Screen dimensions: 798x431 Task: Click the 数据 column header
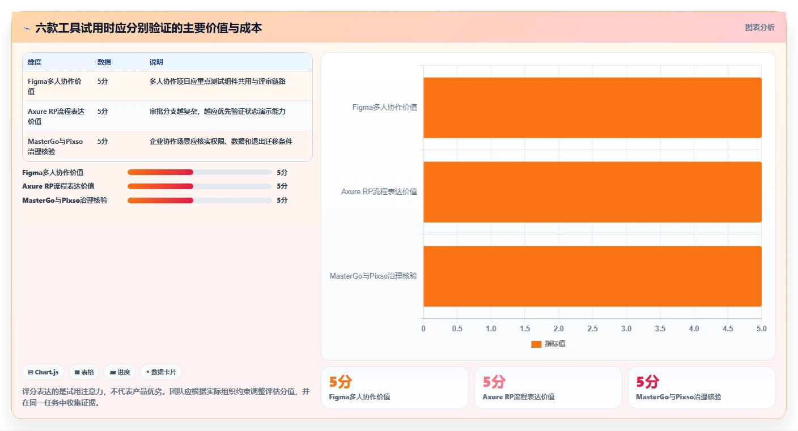pos(104,62)
